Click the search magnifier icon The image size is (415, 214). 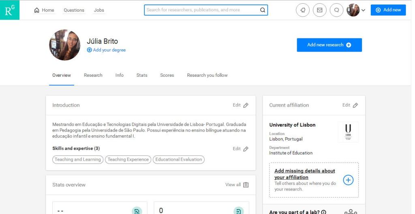pyautogui.click(x=262, y=10)
